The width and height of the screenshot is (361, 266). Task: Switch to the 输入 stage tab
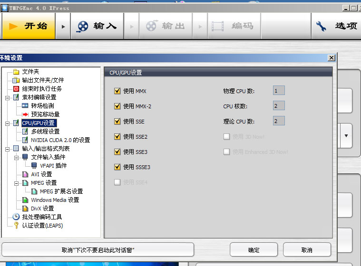97,26
